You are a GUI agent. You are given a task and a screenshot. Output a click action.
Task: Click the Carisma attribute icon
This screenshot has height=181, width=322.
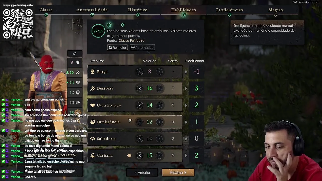(93, 156)
